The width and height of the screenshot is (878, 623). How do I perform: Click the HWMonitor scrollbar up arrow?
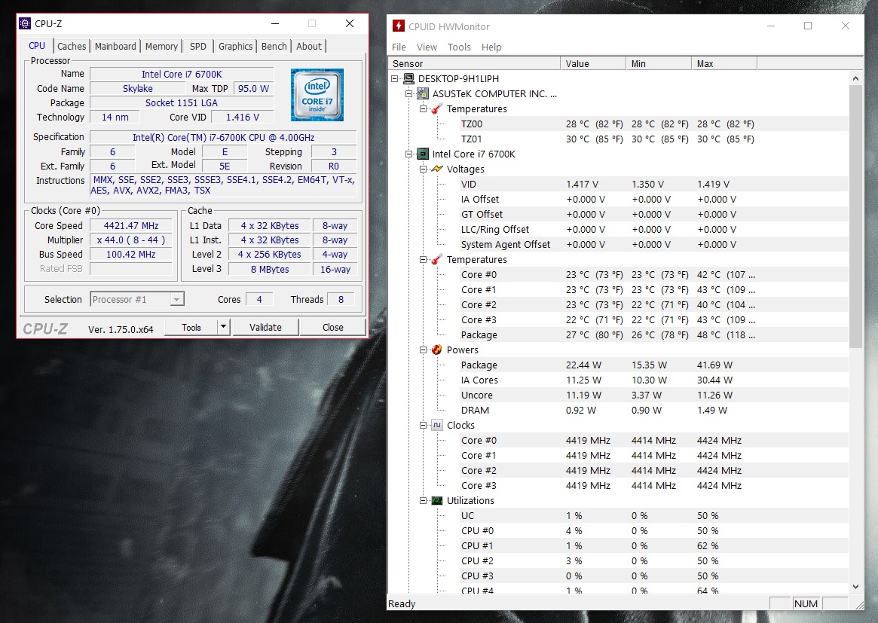(x=855, y=79)
